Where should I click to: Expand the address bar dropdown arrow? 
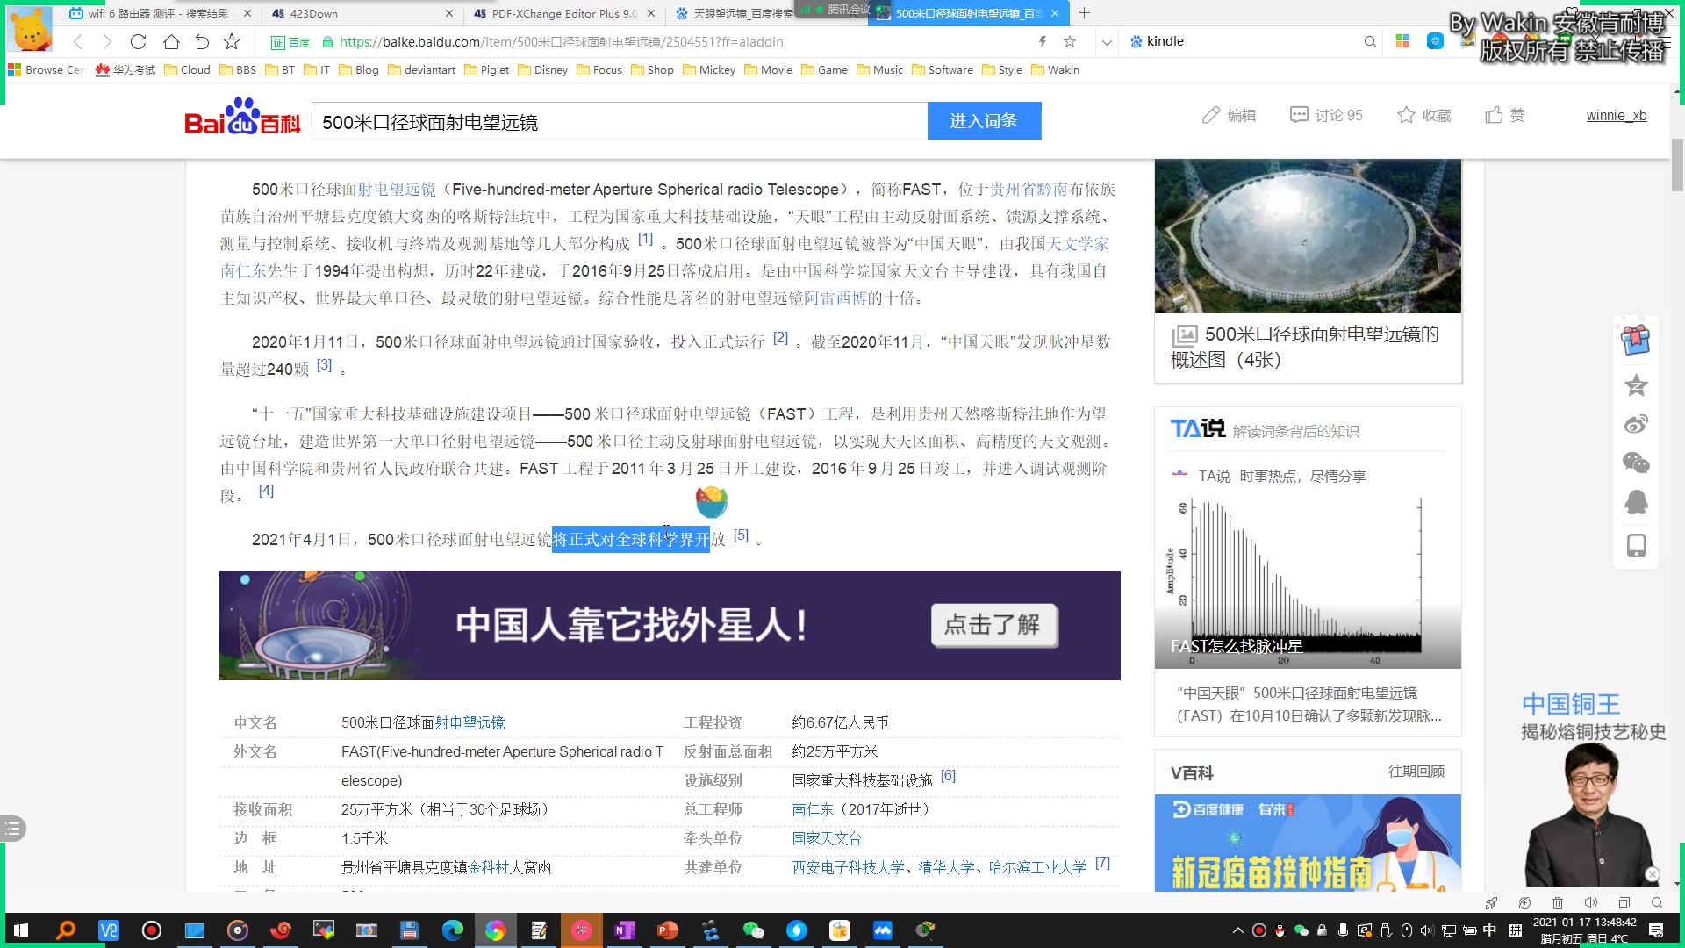[x=1107, y=41]
